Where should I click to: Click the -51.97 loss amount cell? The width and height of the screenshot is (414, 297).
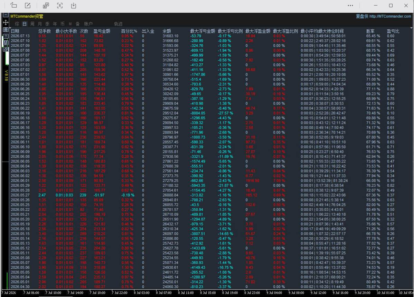99,195
